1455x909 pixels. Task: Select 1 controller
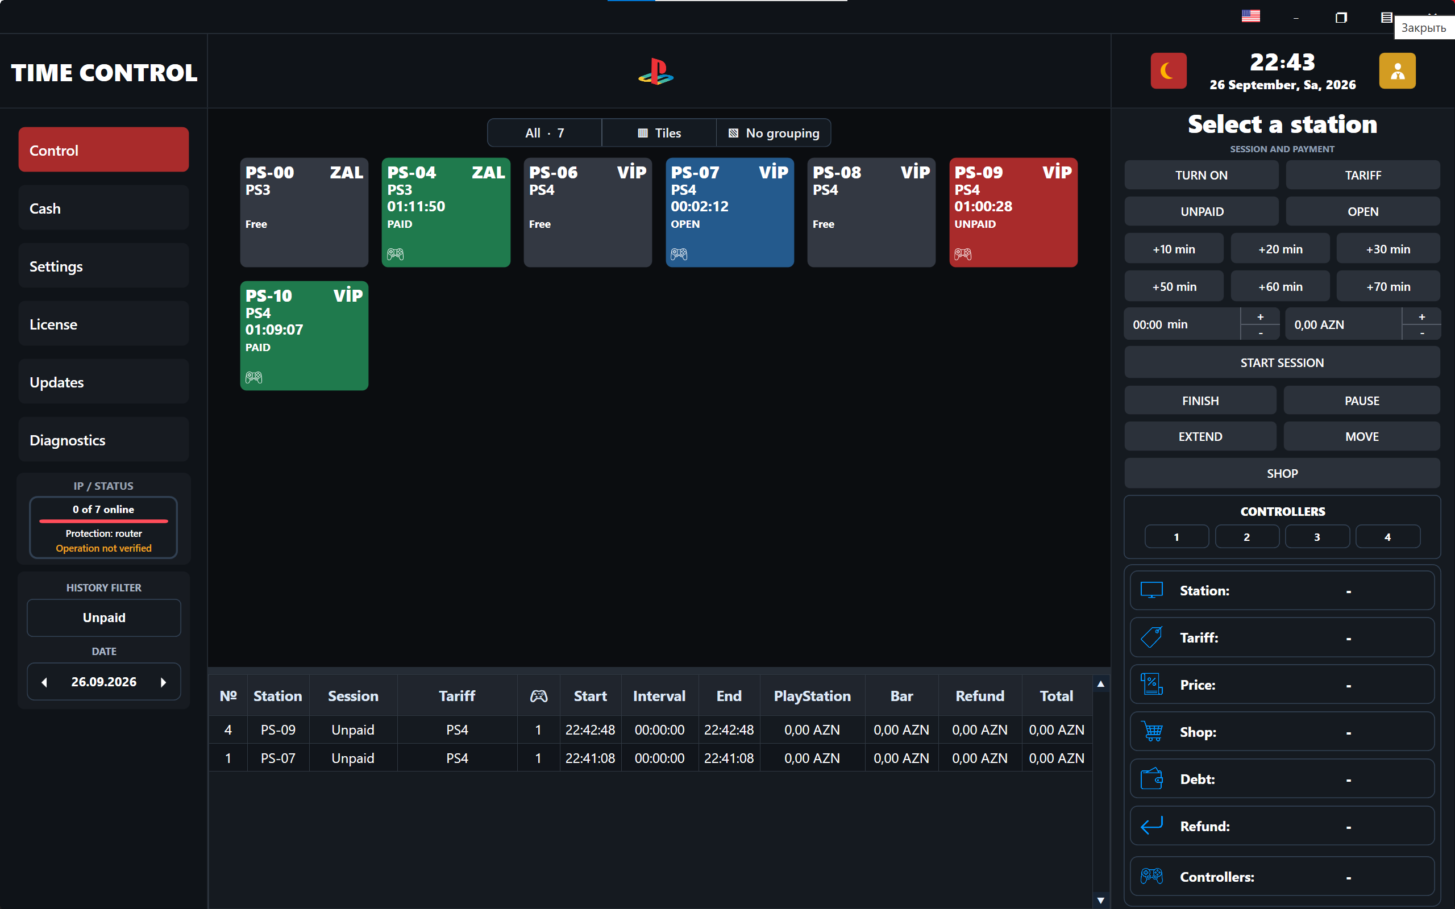pyautogui.click(x=1177, y=536)
